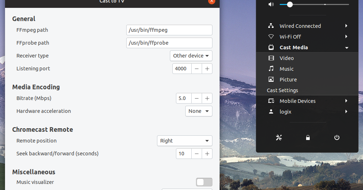Select Picture under Cast Media
Image resolution: width=363 pixels, height=190 pixels.
point(307,80)
